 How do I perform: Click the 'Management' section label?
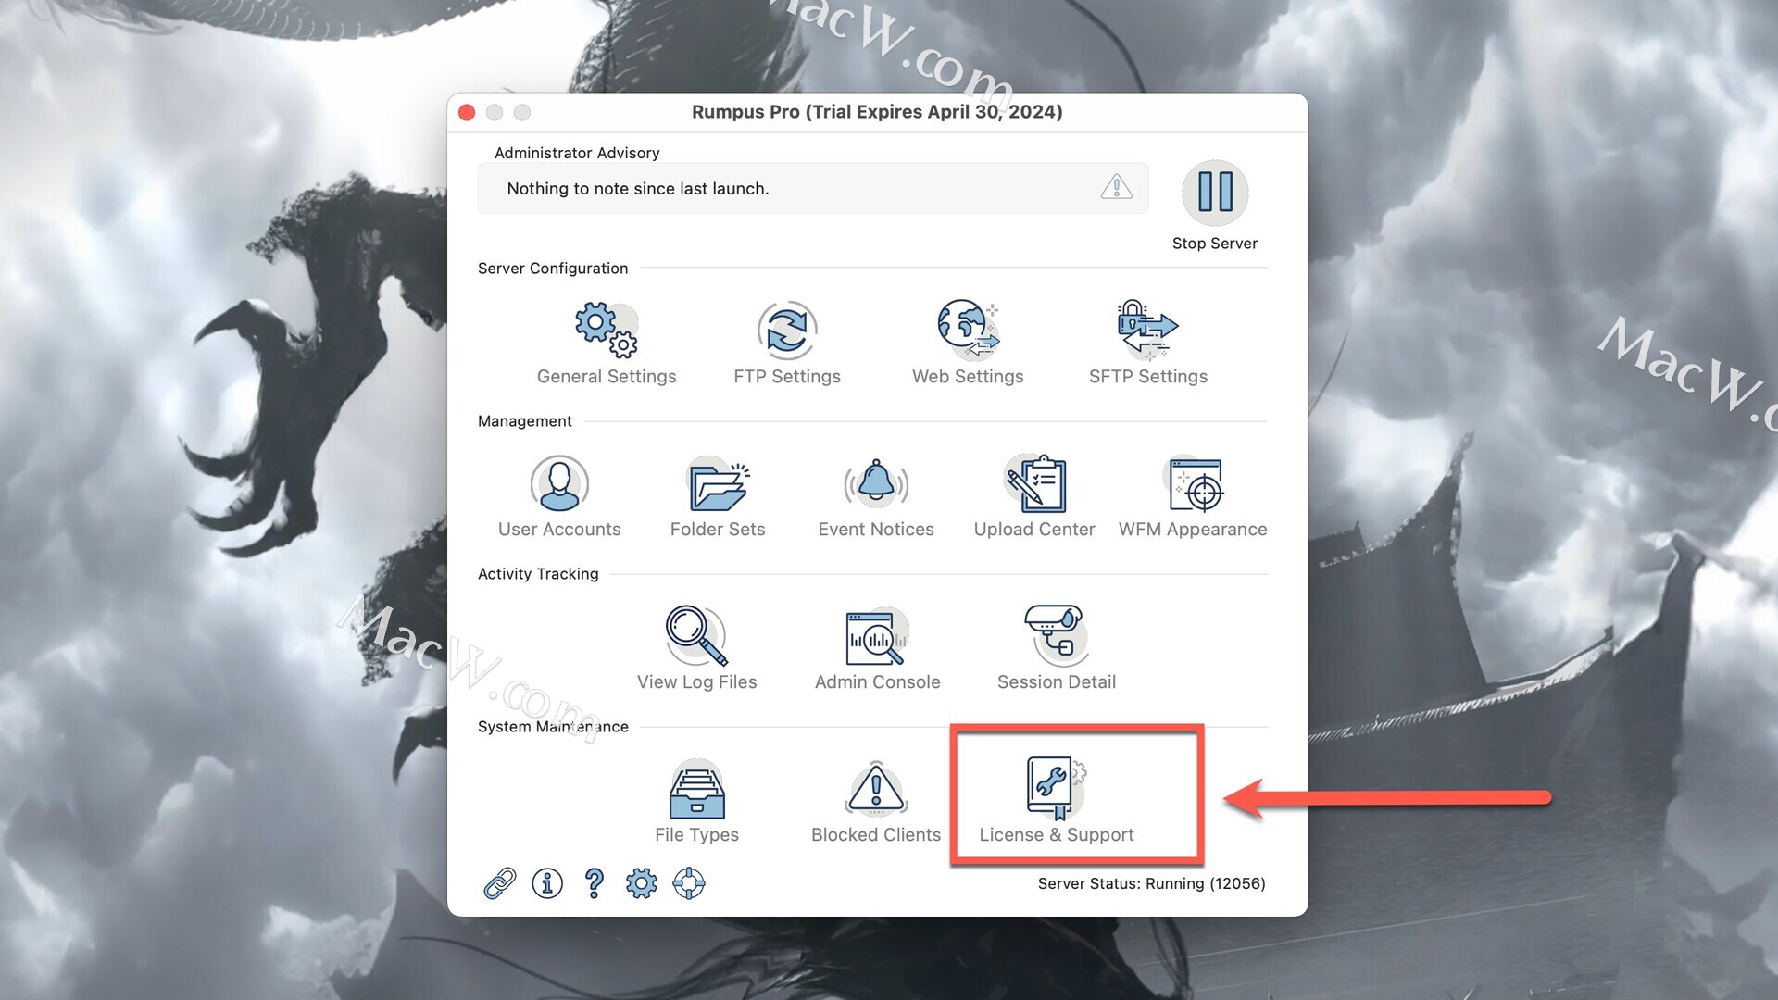point(525,421)
